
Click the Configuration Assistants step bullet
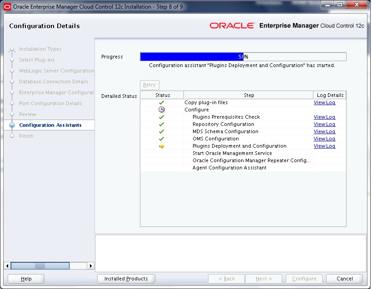point(12,125)
